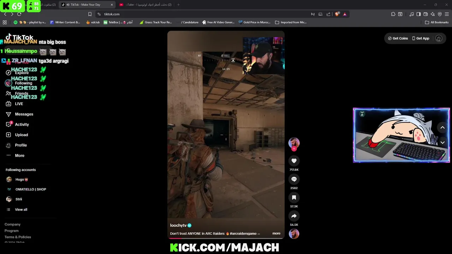
Task: Open the Brave Wallet icon
Action: [x=426, y=14]
